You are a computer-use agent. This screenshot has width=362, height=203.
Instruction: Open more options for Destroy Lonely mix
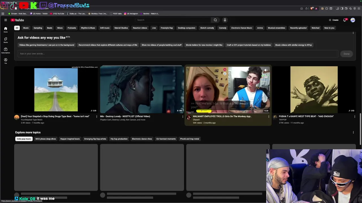(x=182, y=116)
